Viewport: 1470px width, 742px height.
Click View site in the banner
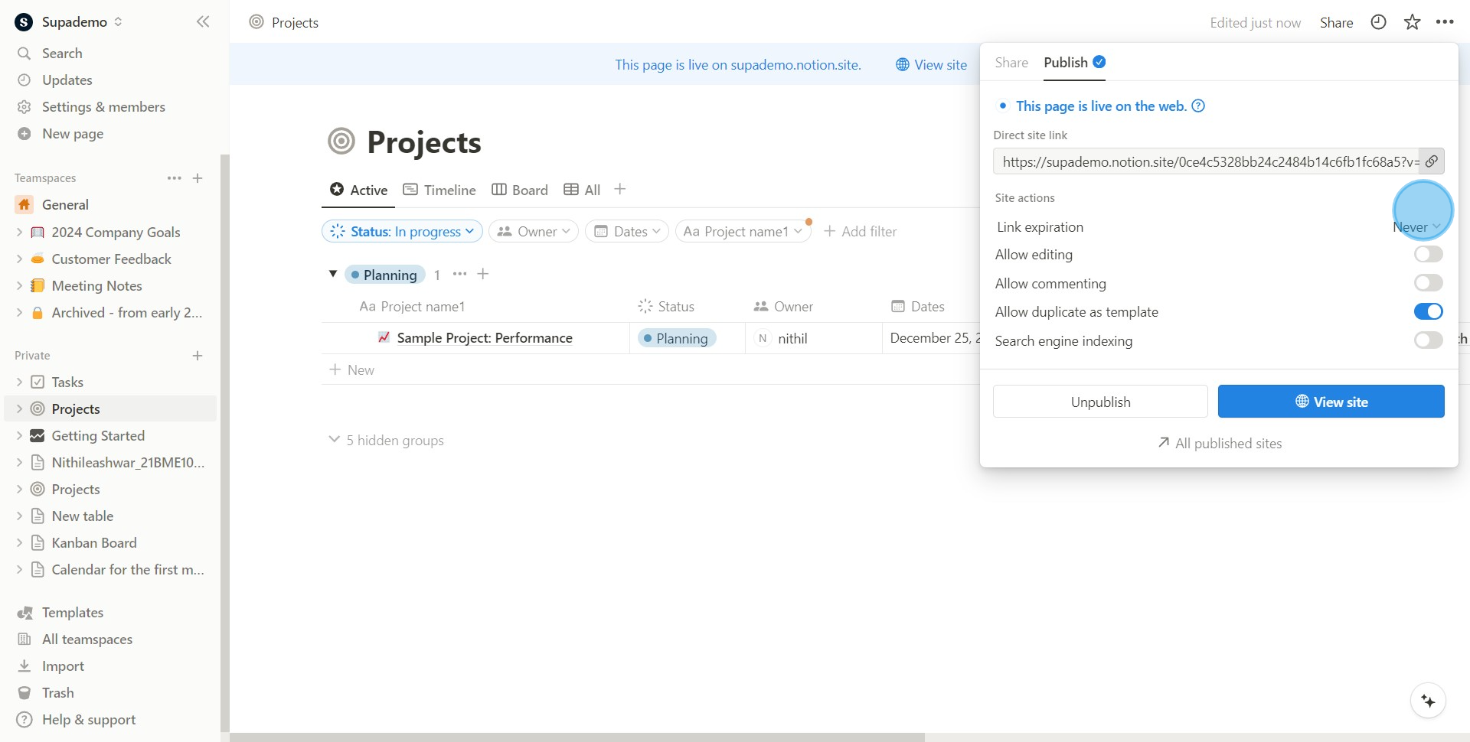pos(932,65)
